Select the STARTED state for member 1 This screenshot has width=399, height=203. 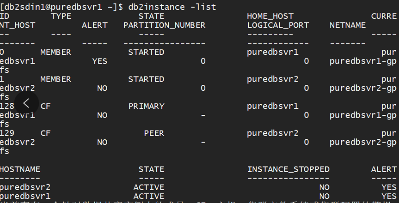[146, 79]
